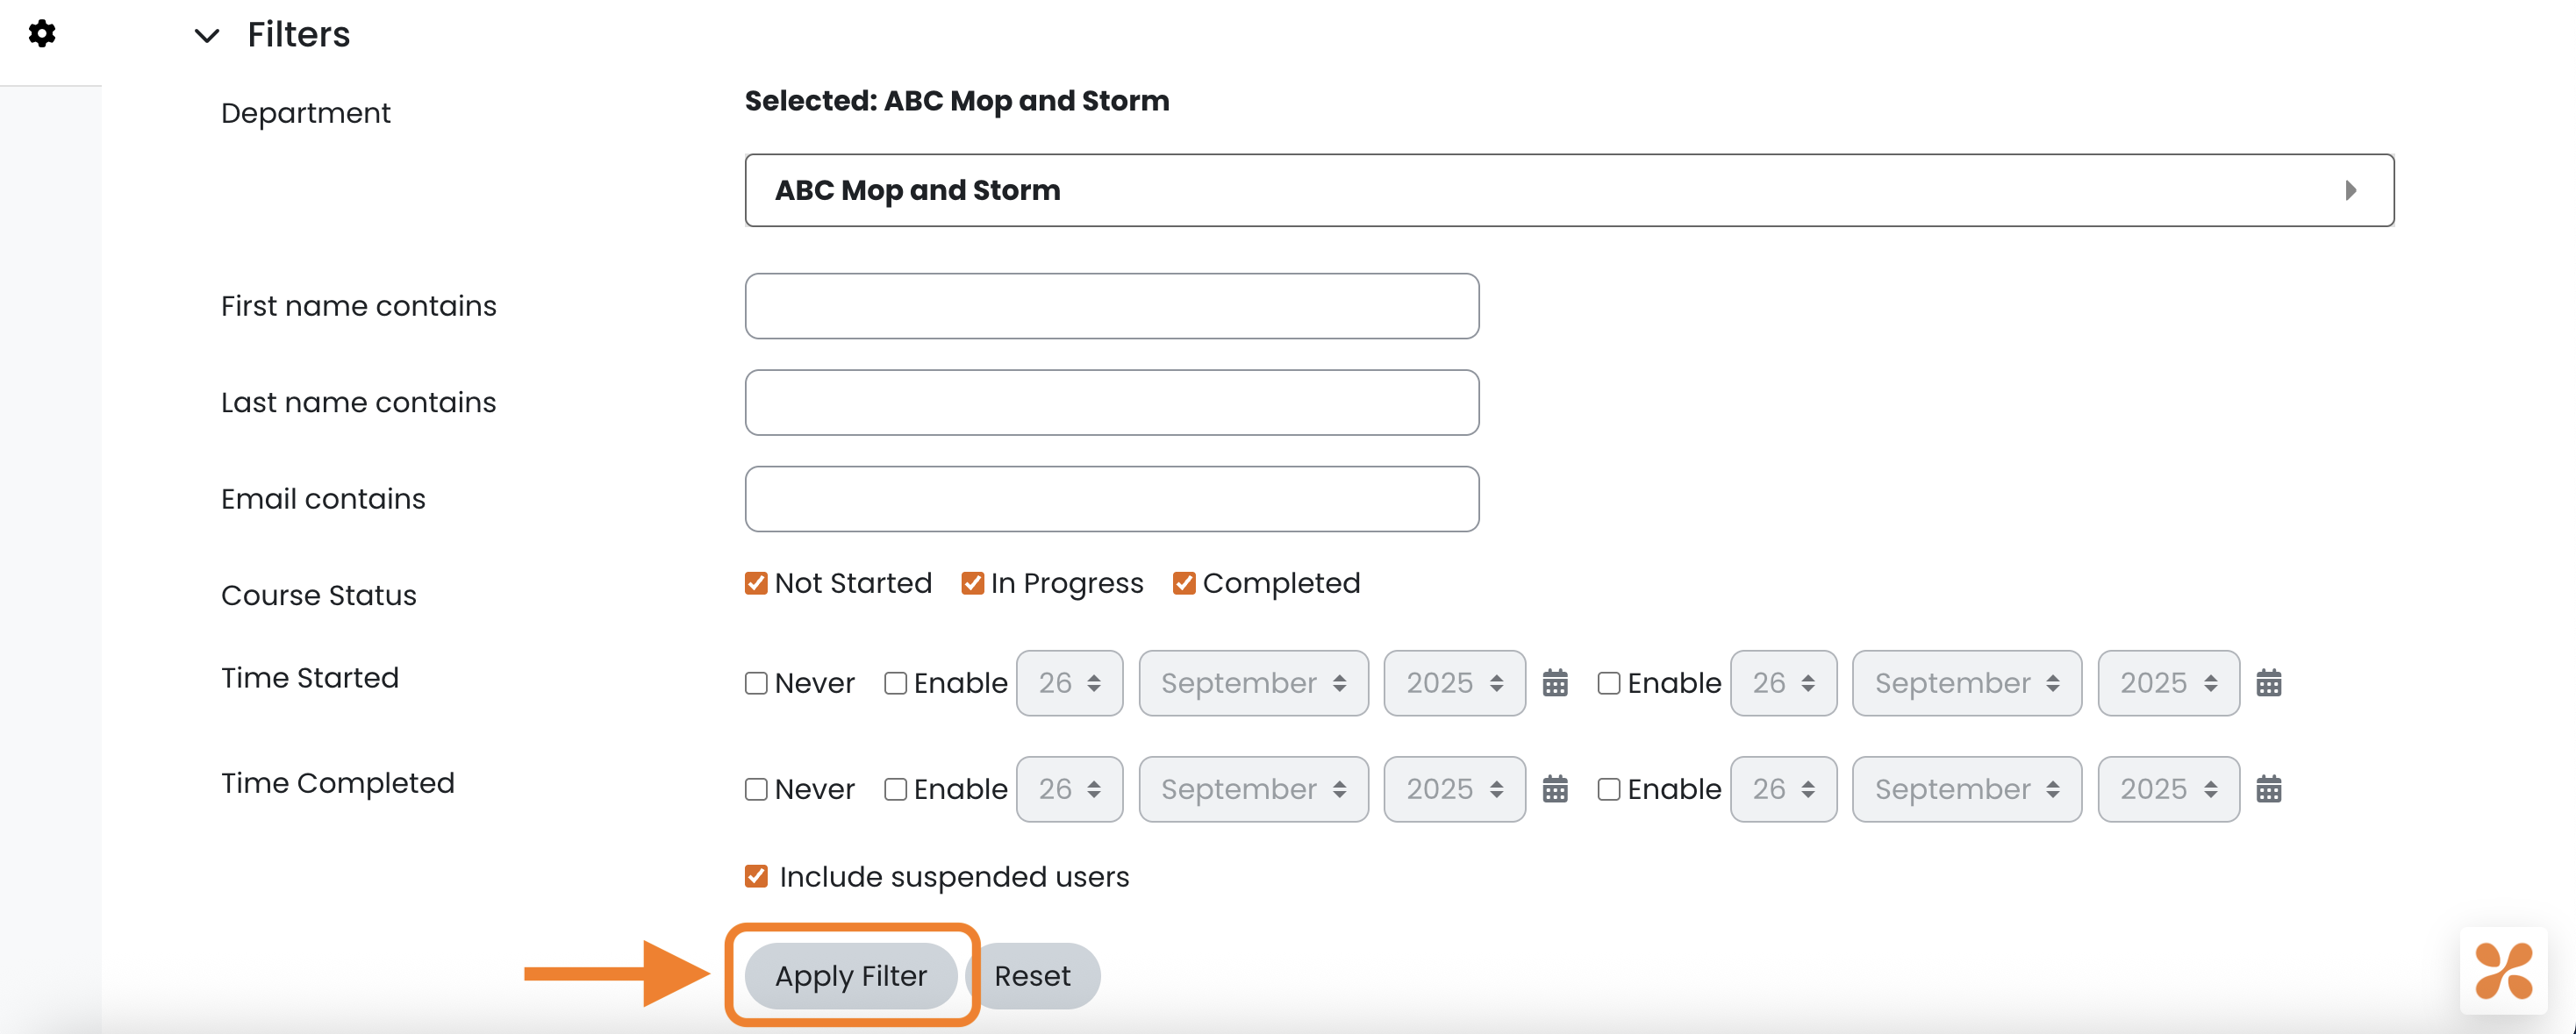Viewport: 2576px width, 1034px height.
Task: Open first day dropdown in Time Started
Action: tap(1069, 683)
